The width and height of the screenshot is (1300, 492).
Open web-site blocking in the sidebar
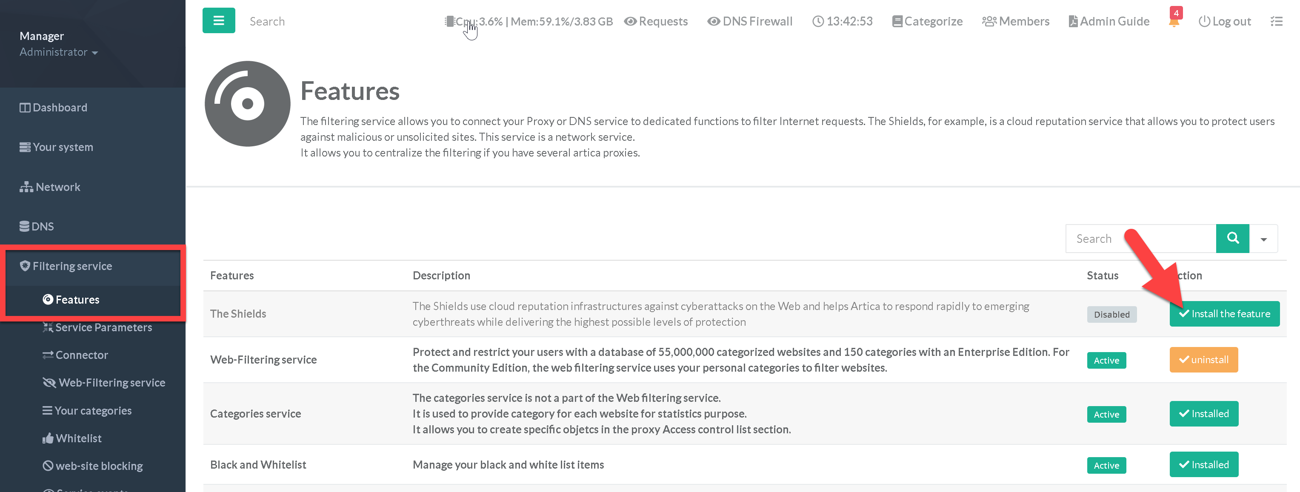[x=93, y=466]
